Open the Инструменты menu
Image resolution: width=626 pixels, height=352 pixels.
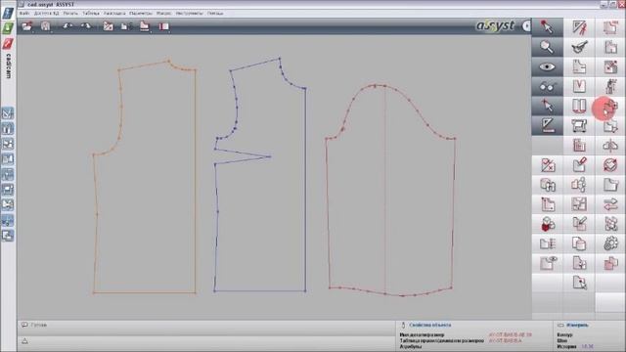pyautogui.click(x=189, y=13)
